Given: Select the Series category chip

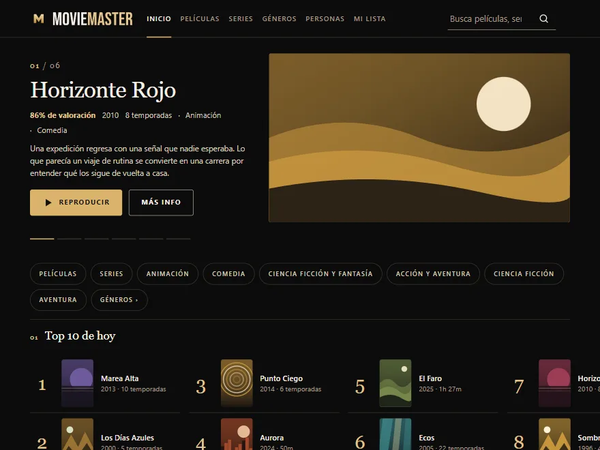Looking at the screenshot, I should point(111,274).
